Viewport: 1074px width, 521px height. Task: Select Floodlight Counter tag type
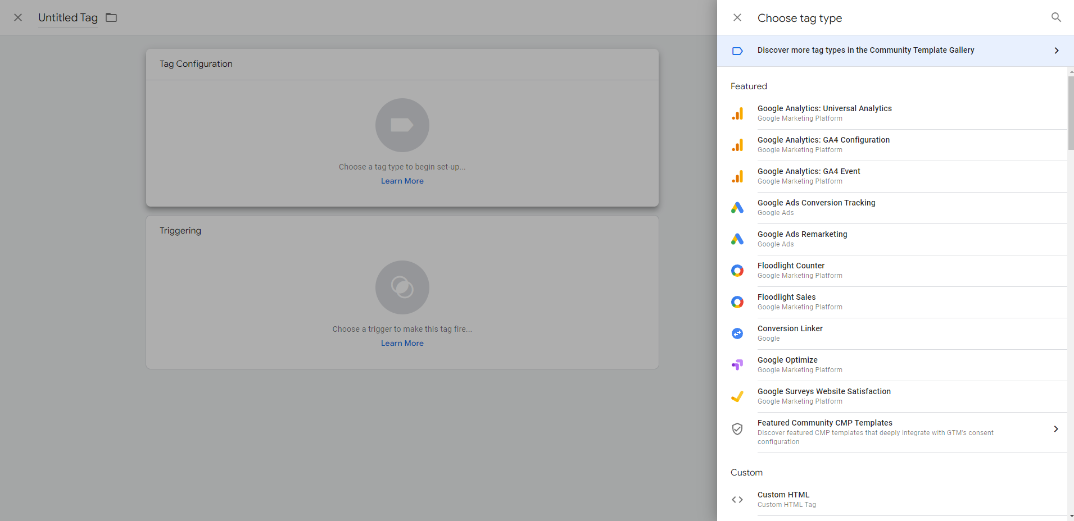(x=892, y=271)
